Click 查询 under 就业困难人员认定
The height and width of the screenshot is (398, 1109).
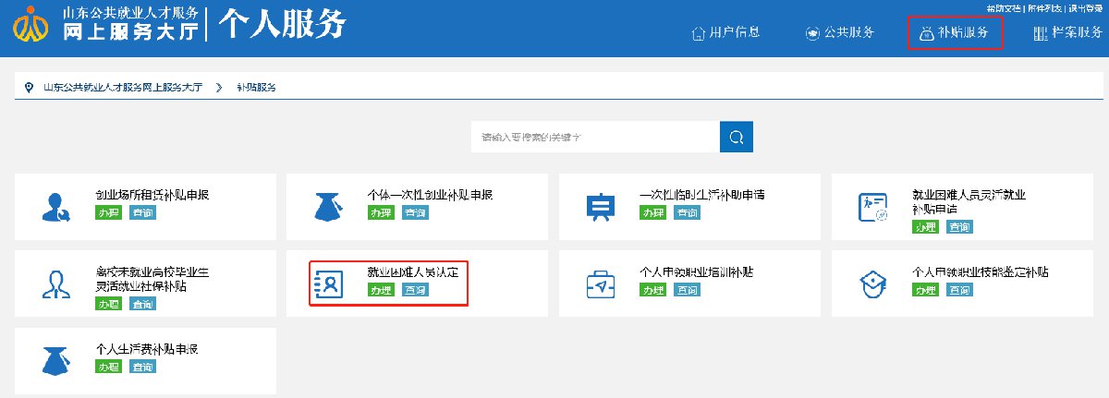click(414, 291)
